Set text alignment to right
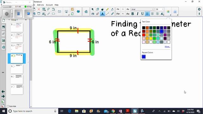203x114 pixels. (157, 14)
